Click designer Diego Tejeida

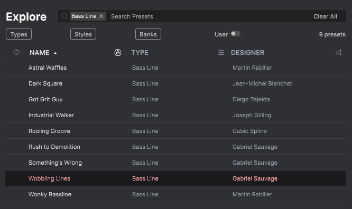coord(251,99)
